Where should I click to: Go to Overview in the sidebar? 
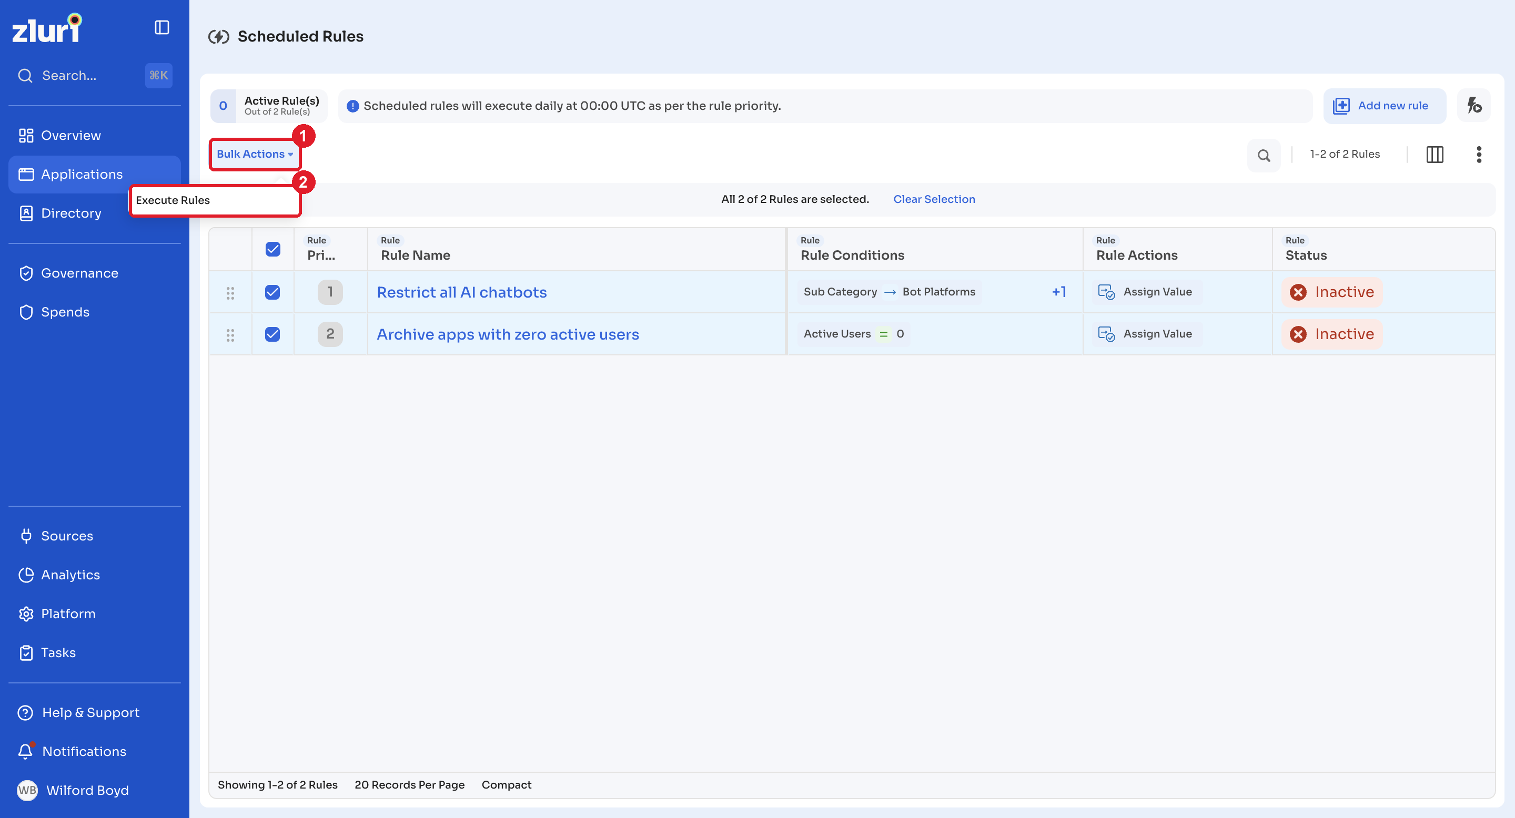click(94, 136)
